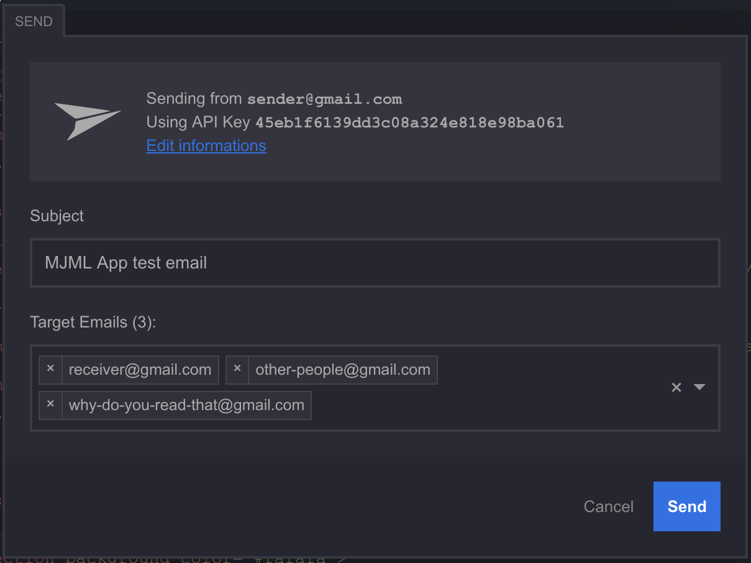751x563 pixels.
Task: Cancel the send dialog
Action: (609, 506)
